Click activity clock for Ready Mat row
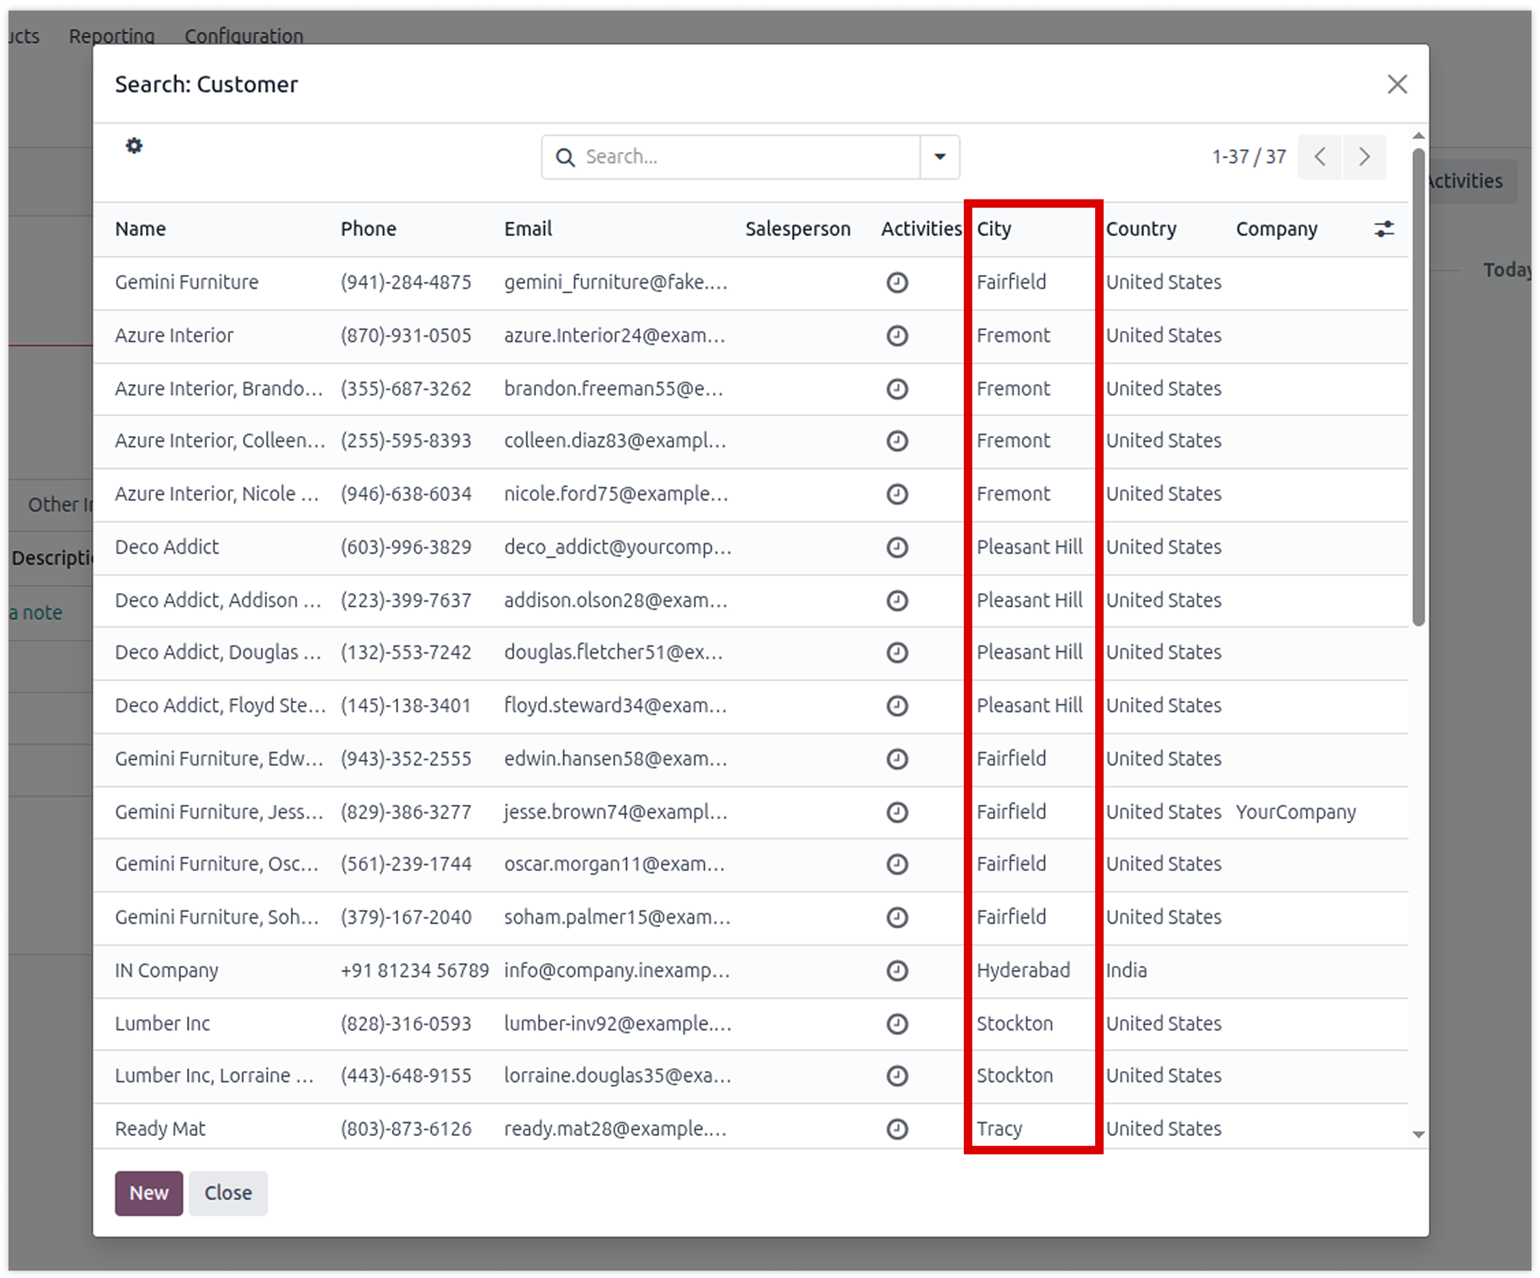The height and width of the screenshot is (1278, 1540). click(897, 1129)
